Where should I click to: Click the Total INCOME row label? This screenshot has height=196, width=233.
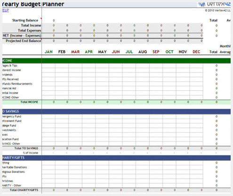29,102
